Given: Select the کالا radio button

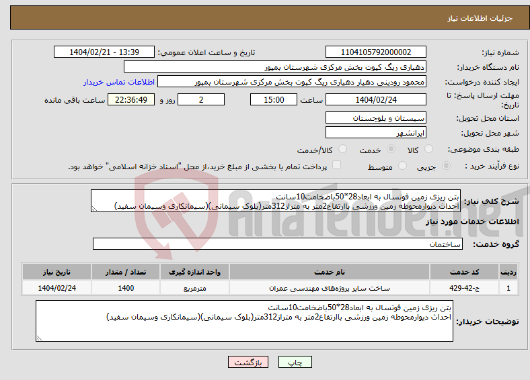Looking at the screenshot, I should pos(428,149).
